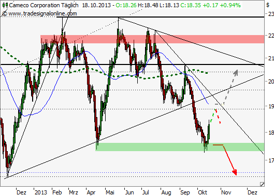Click the green support zone near 17.5

click(180, 147)
